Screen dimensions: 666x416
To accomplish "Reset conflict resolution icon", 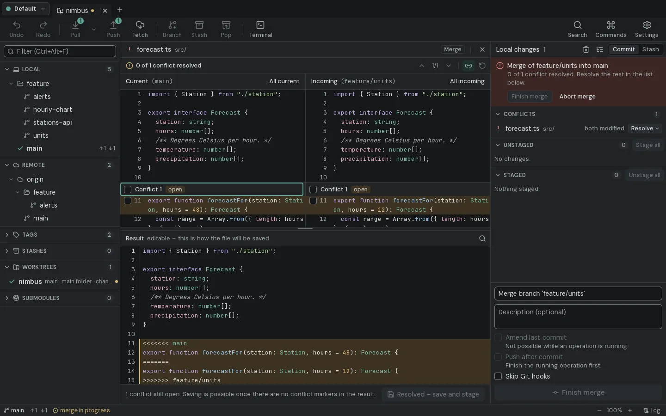I will point(482,66).
